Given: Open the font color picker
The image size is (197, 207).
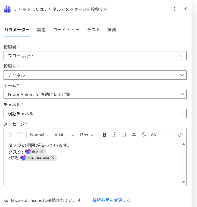Looking at the screenshot, I should click(134, 135).
